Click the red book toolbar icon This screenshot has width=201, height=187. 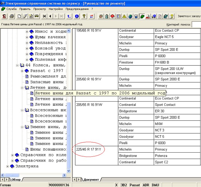pos(112,16)
